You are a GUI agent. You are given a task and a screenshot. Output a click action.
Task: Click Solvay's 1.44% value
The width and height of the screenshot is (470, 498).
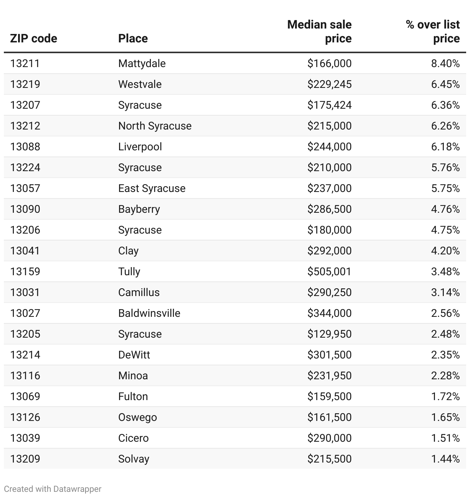tap(445, 459)
